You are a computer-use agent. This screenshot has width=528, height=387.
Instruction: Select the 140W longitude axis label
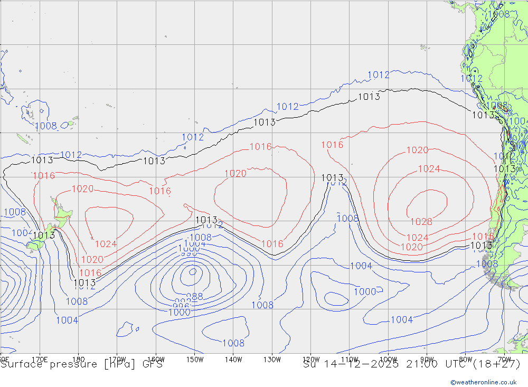pyautogui.click(x=233, y=360)
